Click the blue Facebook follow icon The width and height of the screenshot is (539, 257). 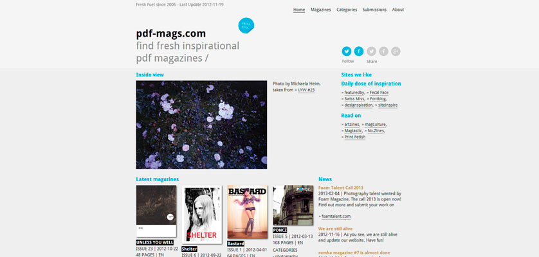point(359,51)
